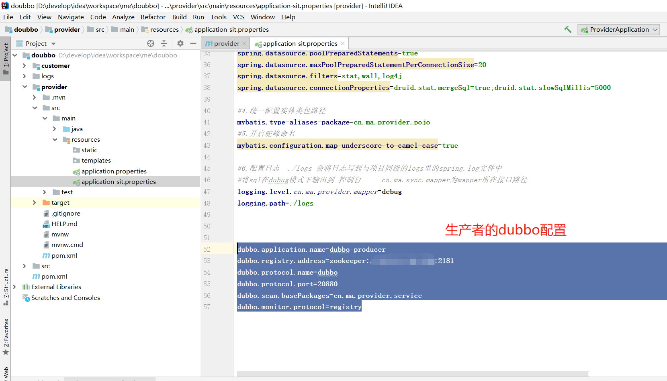The height and width of the screenshot is (381, 667).
Task: Expand the test folder
Action: click(x=44, y=192)
